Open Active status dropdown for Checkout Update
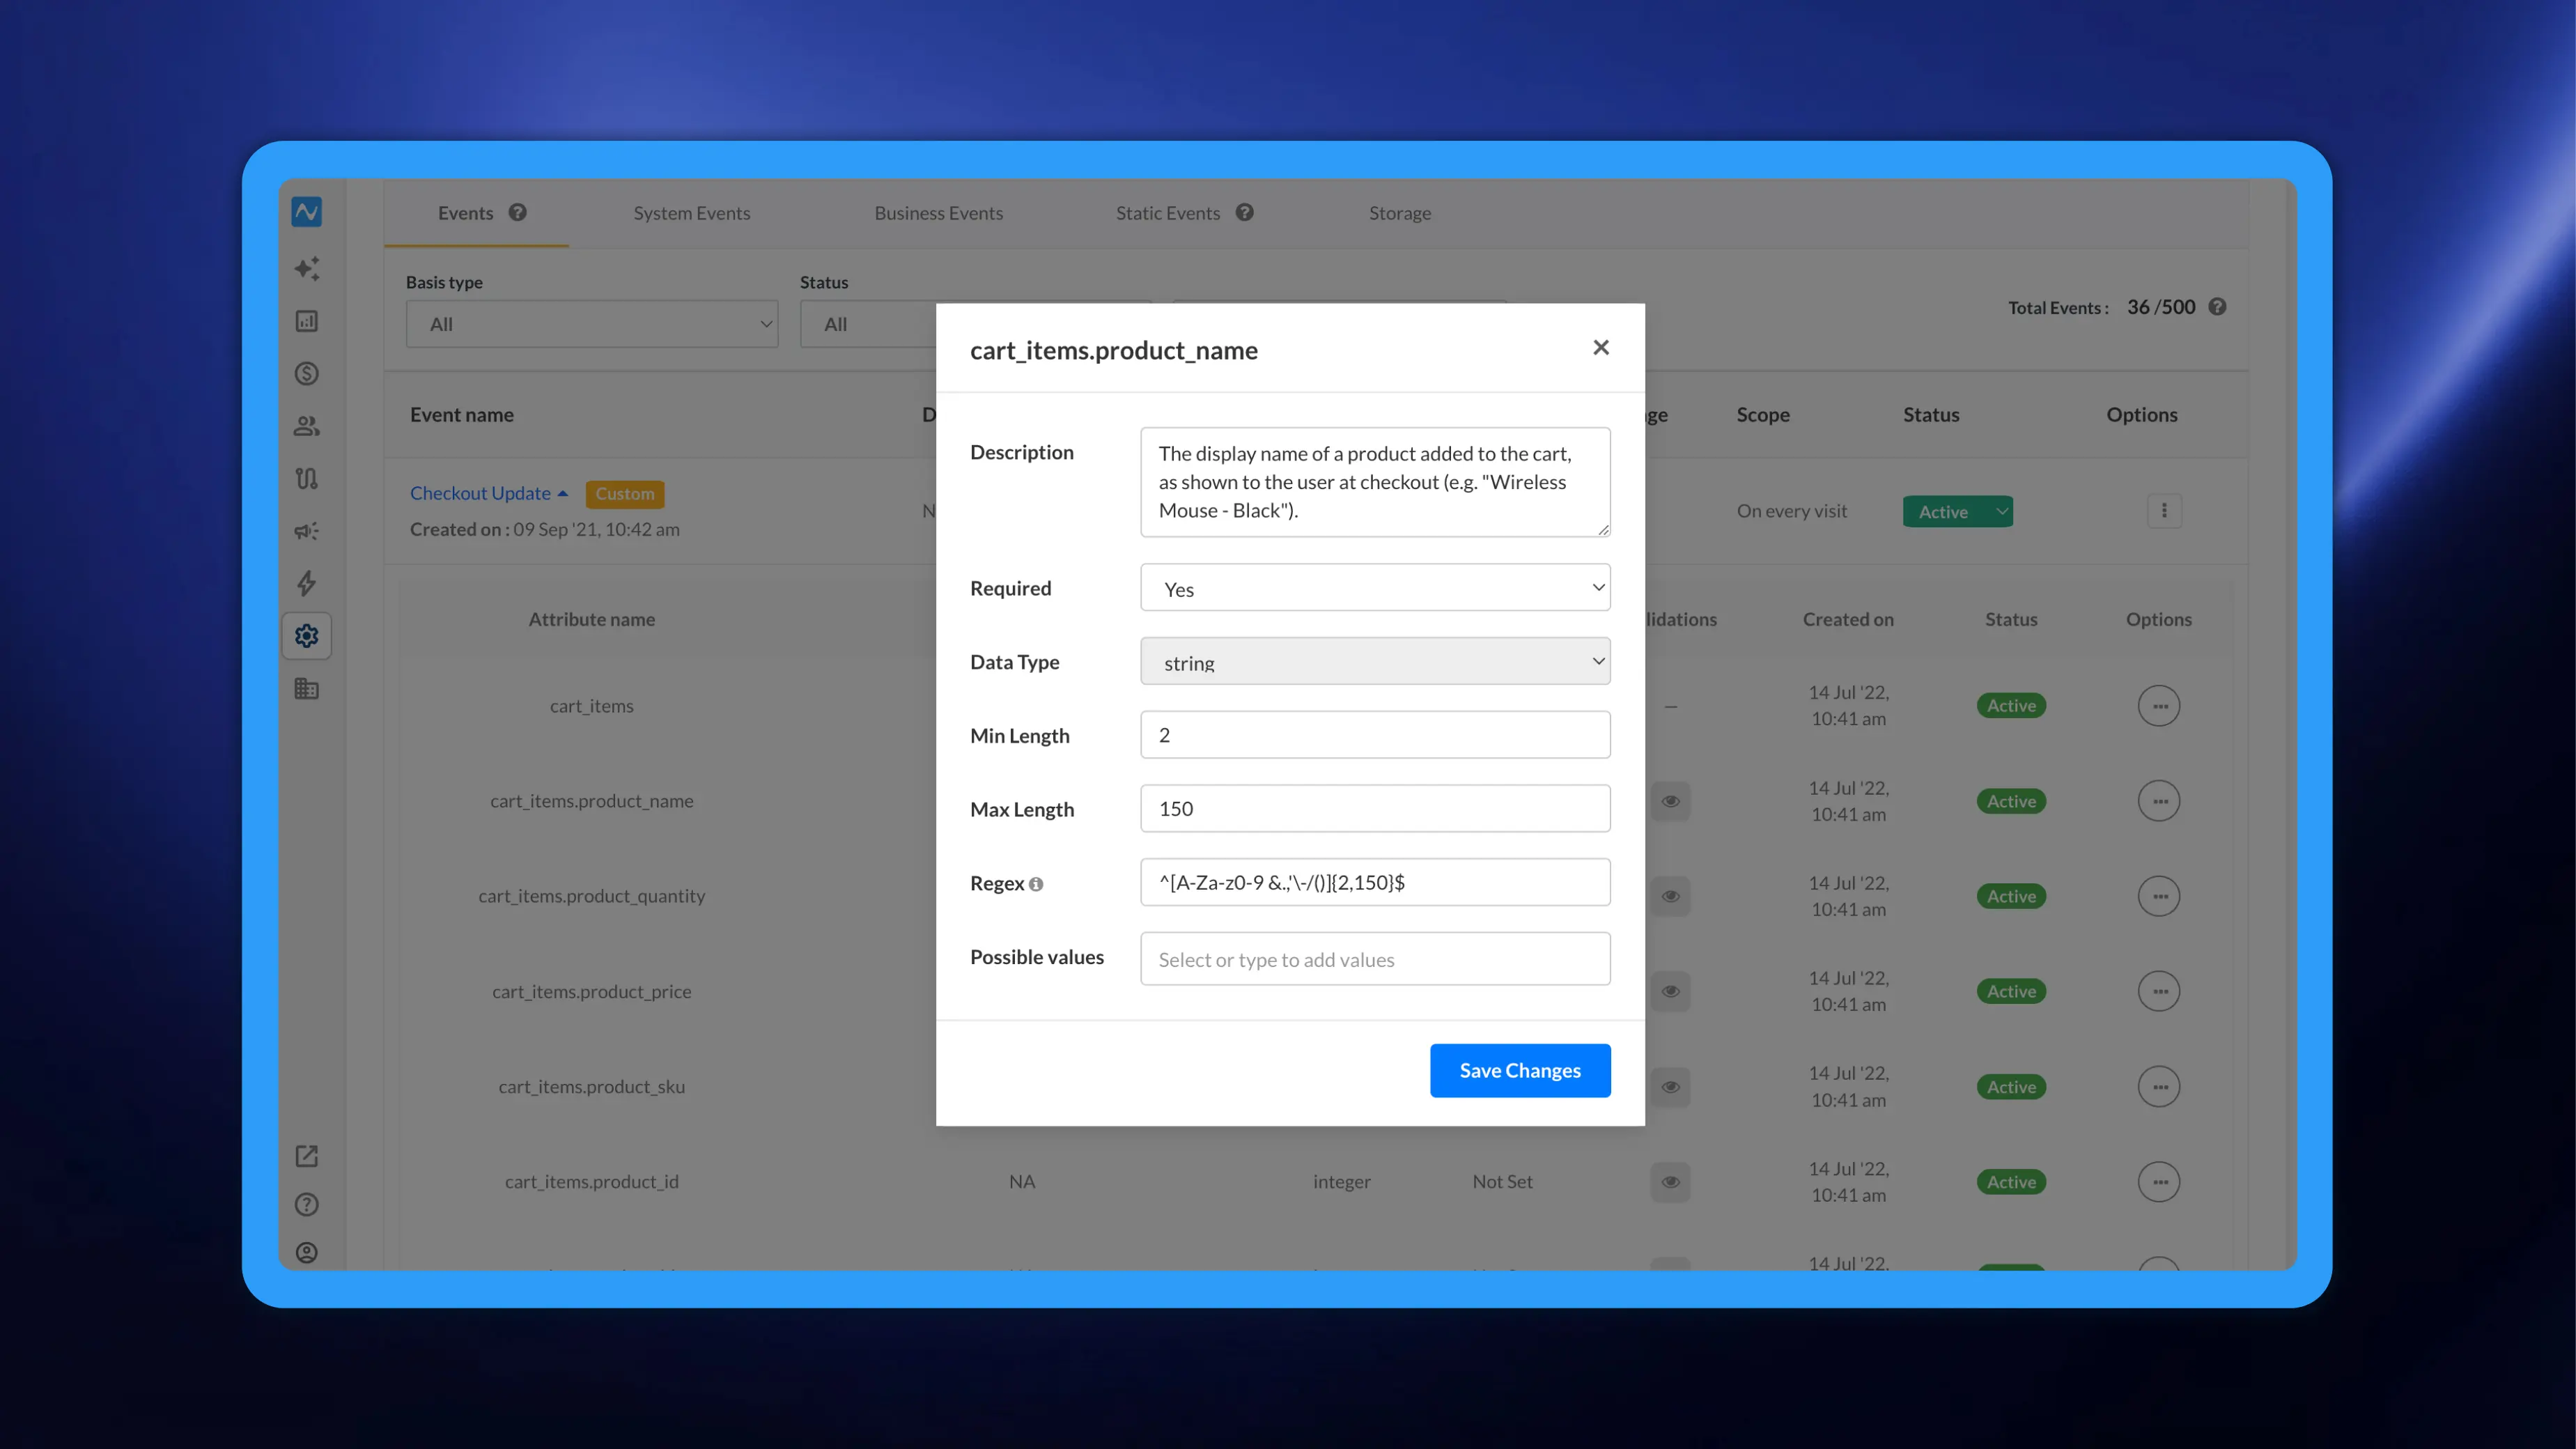 tap(1957, 511)
